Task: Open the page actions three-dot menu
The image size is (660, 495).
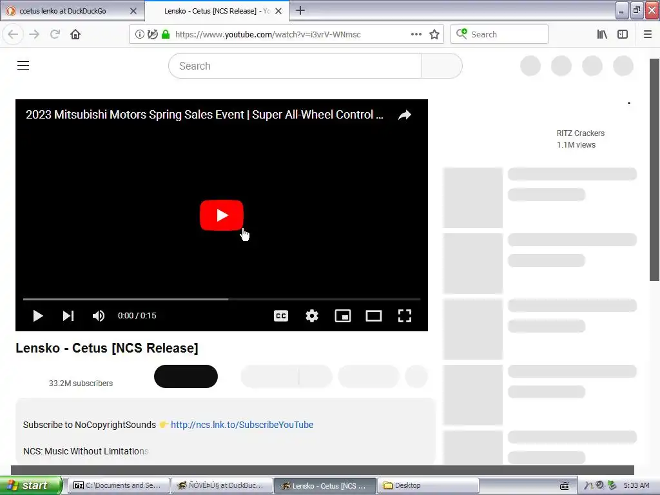Action: pos(416,35)
